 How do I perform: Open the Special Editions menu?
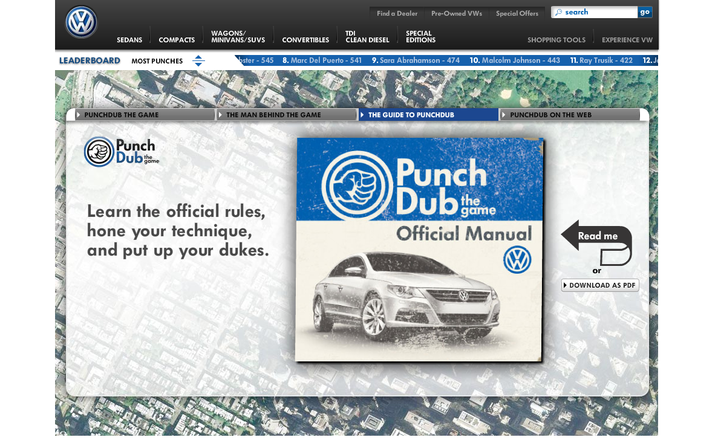(x=420, y=37)
